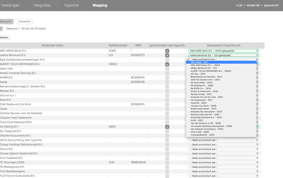Select 'AR. Bos - 9001' option

(x=221, y=74)
